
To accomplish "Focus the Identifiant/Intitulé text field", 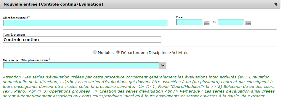I will tap(85, 23).
